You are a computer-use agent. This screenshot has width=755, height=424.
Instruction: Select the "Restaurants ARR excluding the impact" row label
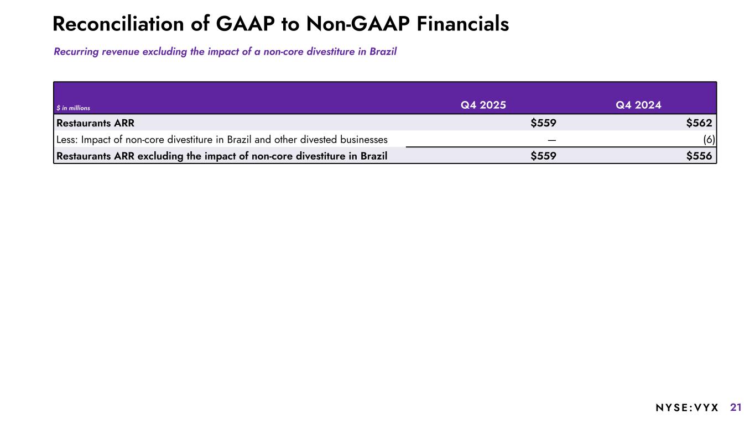click(222, 156)
